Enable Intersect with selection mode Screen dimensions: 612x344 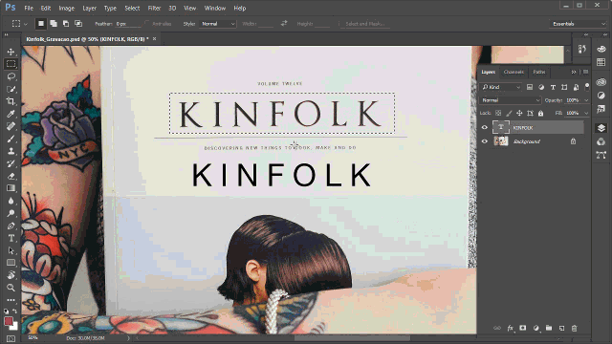78,23
